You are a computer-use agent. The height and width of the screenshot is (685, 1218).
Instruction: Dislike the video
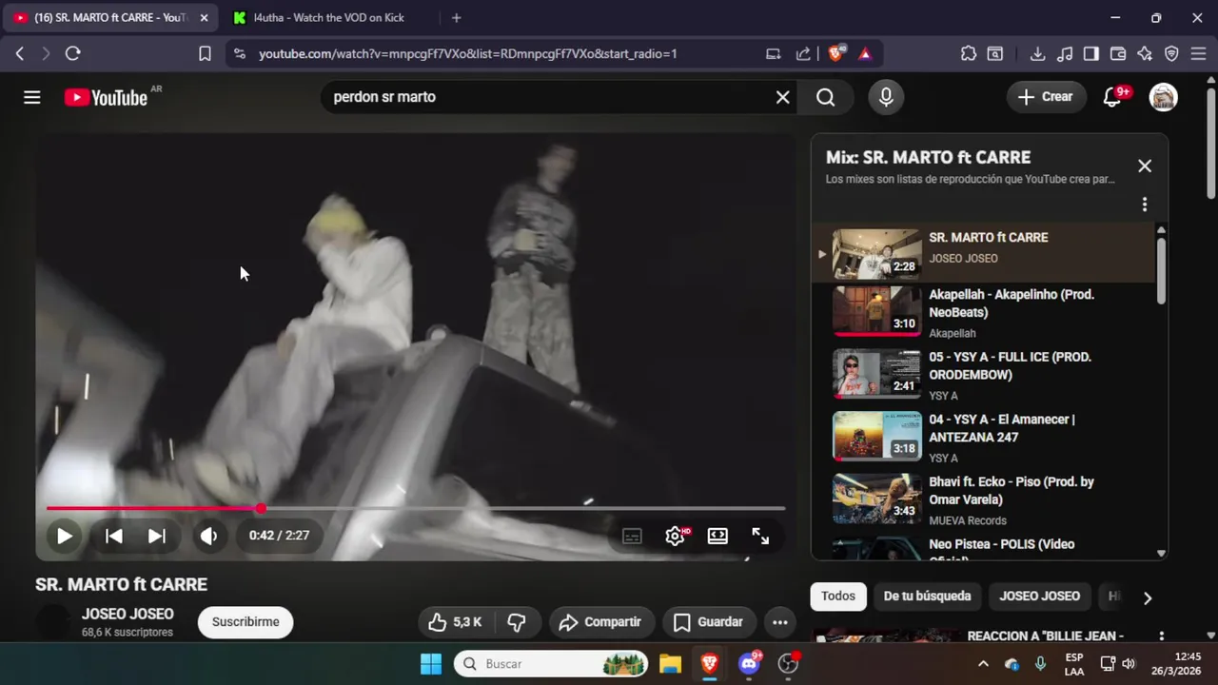coord(517,622)
